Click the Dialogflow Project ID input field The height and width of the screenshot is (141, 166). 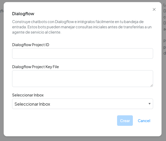click(x=82, y=53)
